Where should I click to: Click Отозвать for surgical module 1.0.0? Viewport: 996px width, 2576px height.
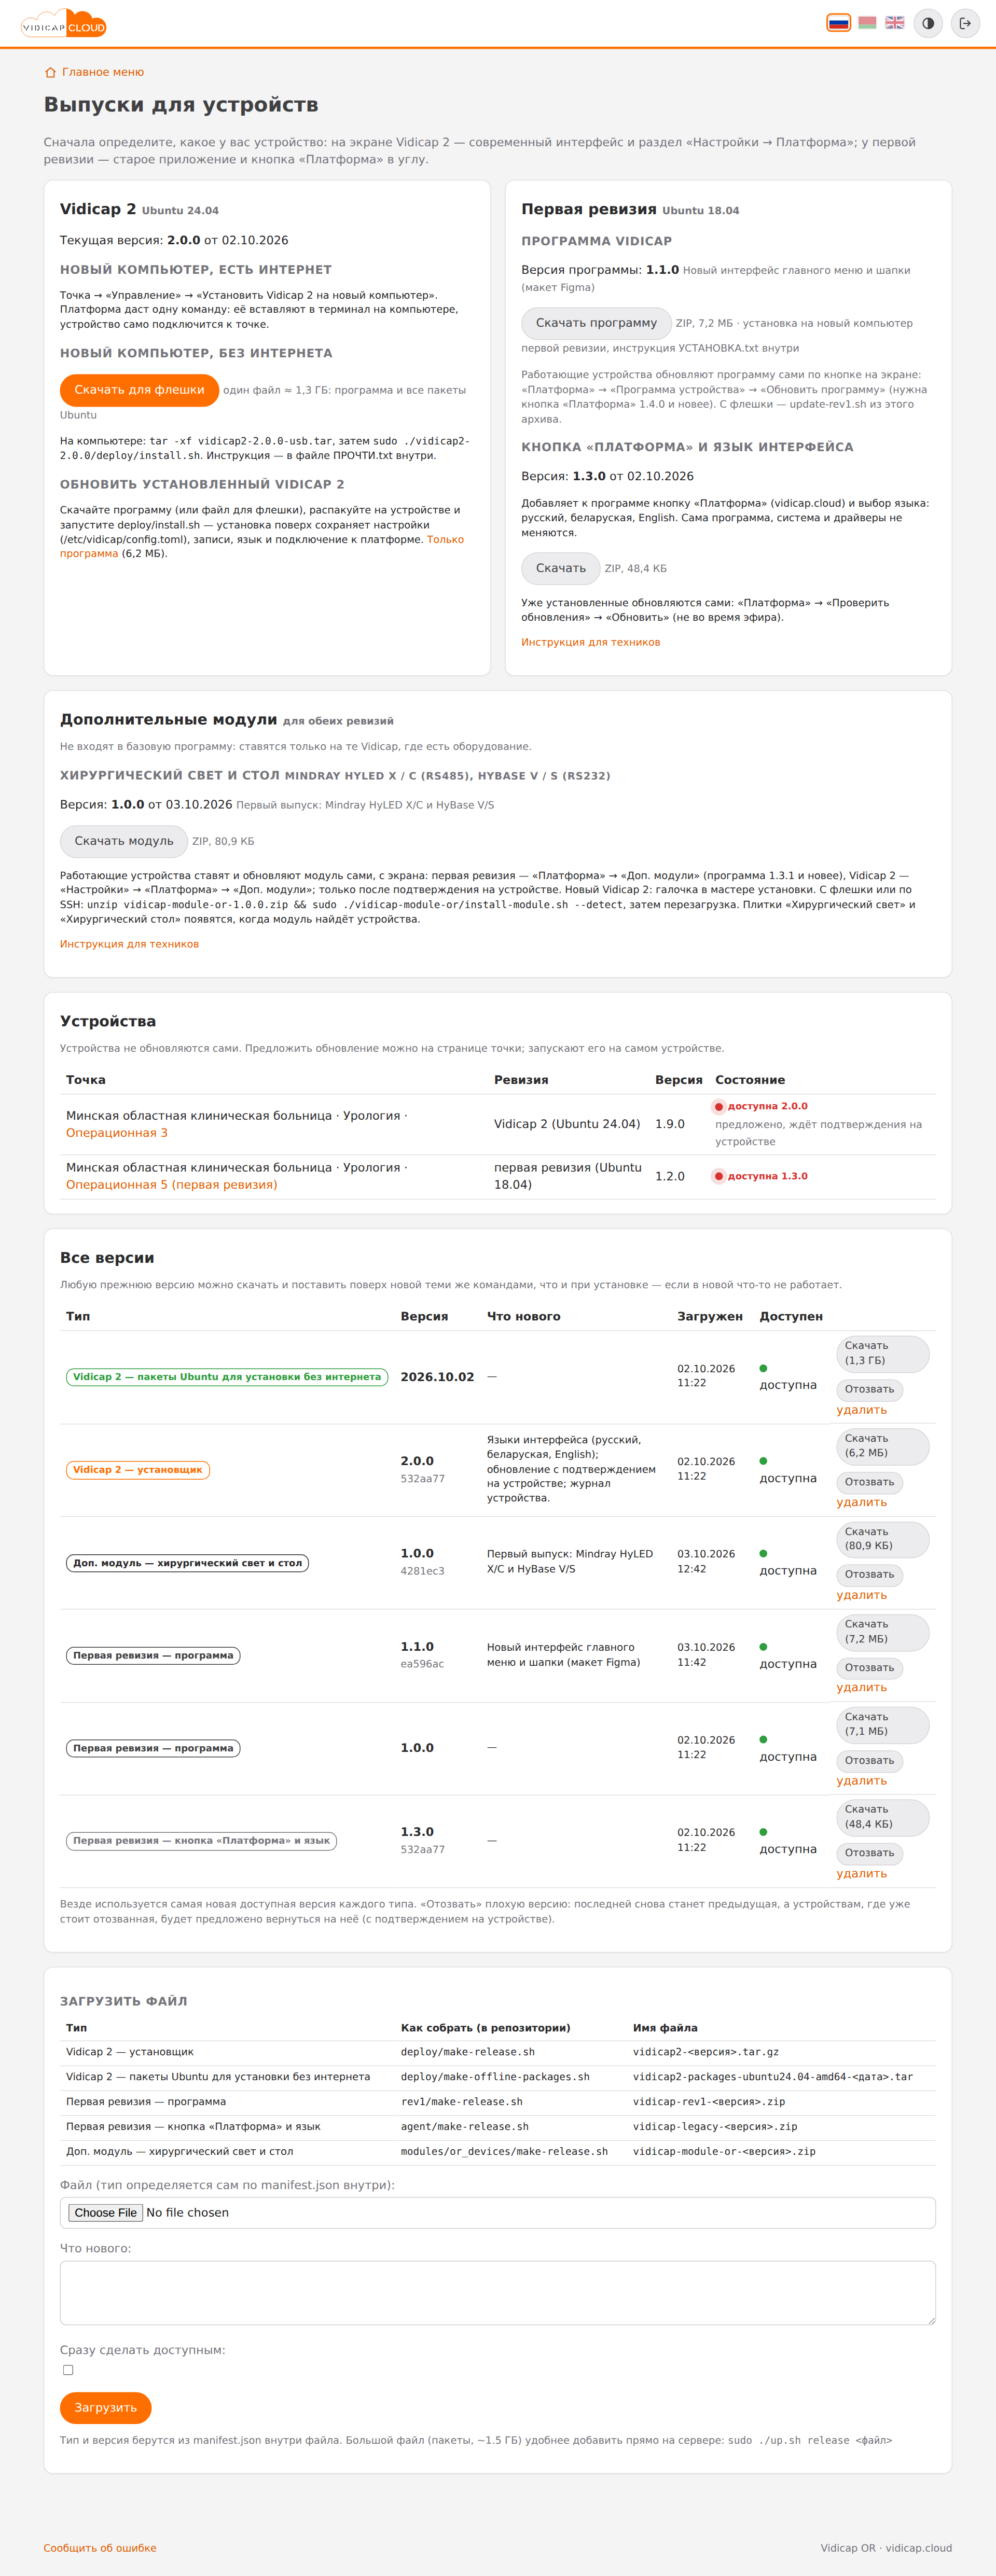tap(869, 1574)
